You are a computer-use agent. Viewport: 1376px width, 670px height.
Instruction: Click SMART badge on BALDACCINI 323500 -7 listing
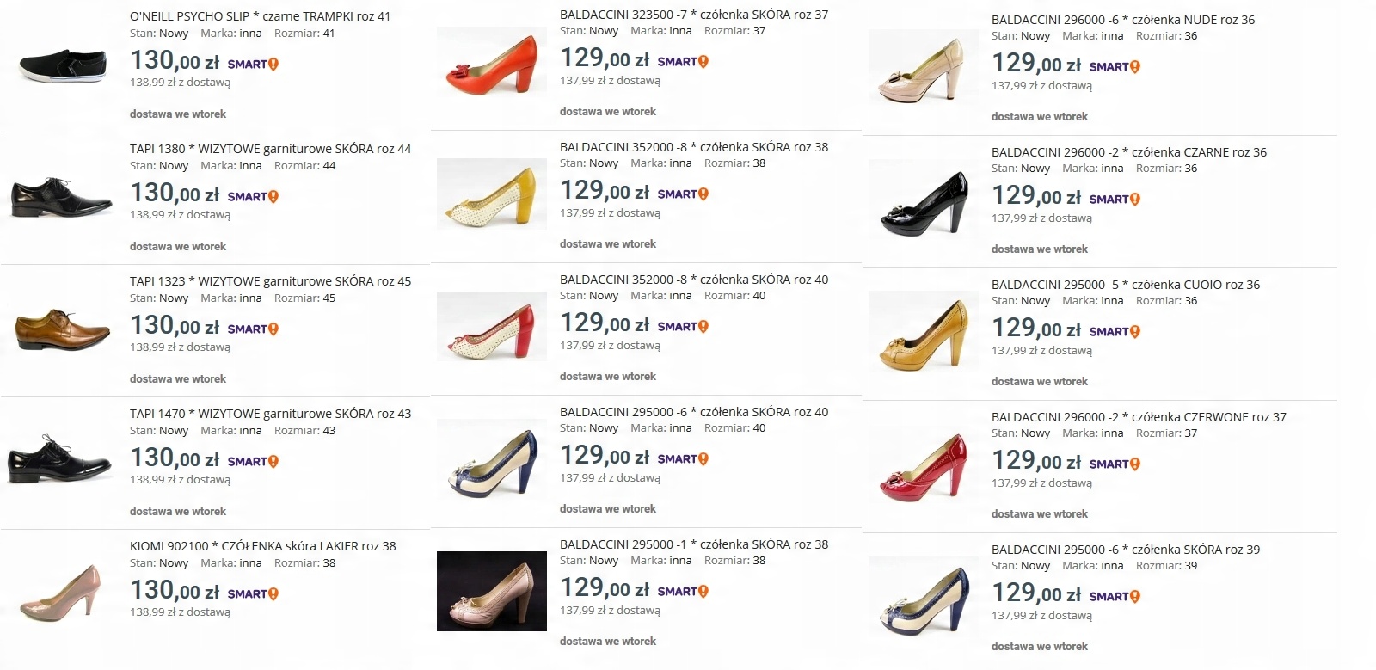coord(682,61)
